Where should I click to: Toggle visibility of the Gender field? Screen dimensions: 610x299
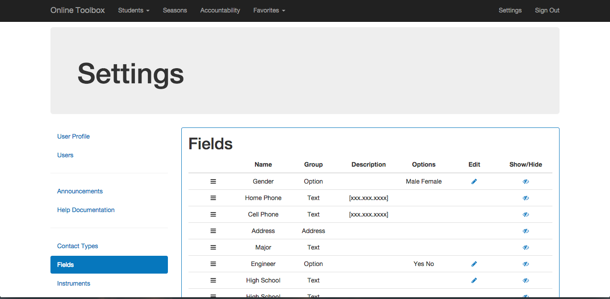click(x=526, y=181)
